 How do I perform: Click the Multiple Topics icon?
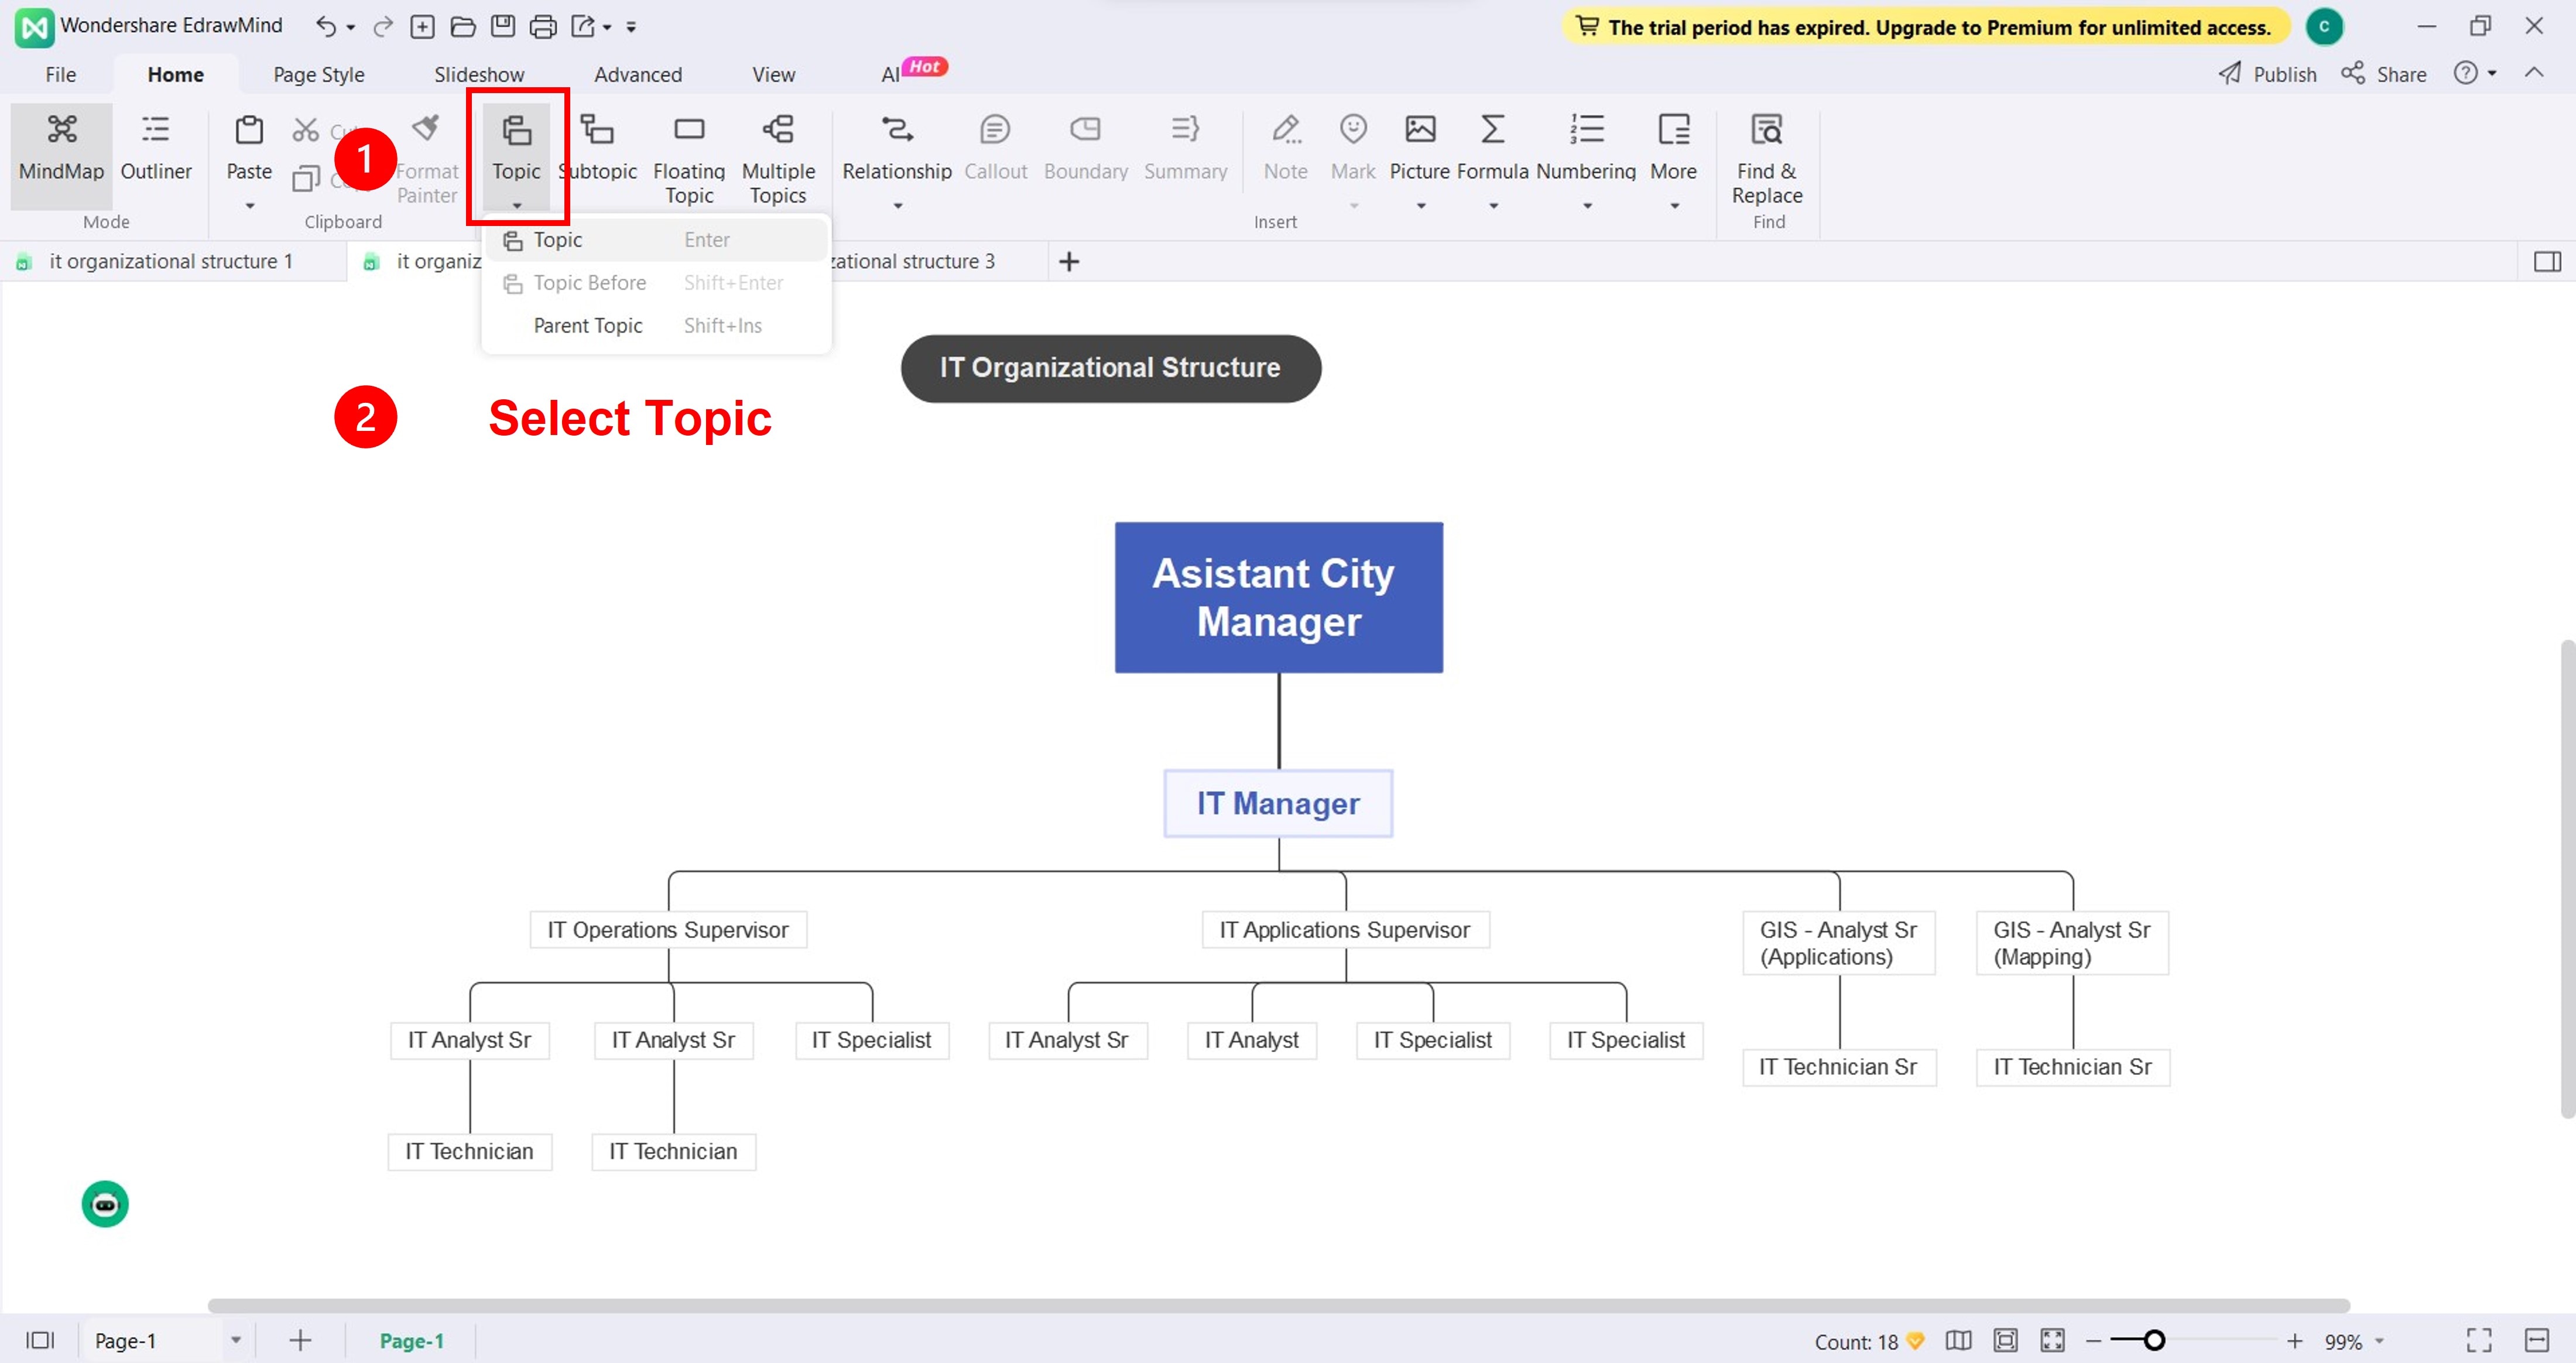tap(778, 130)
